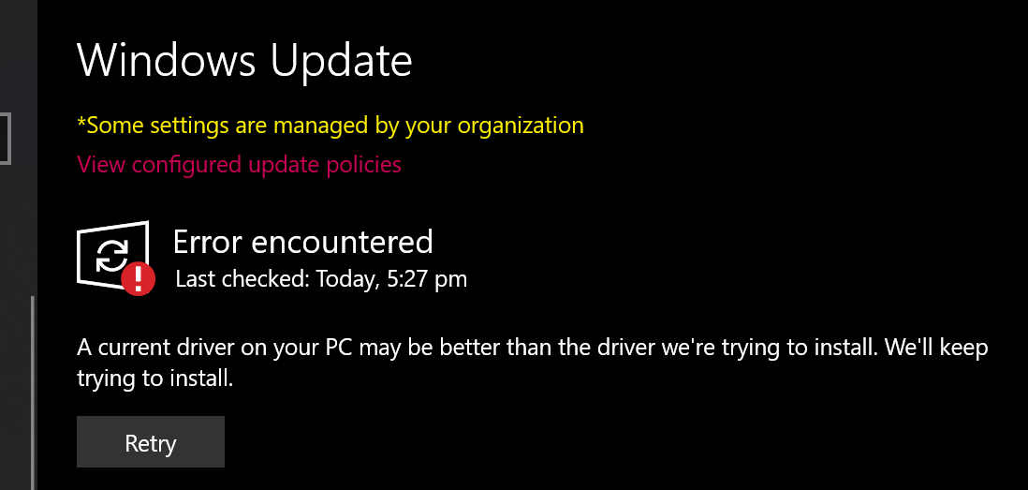Open View configured update policies link
Image resolution: width=1028 pixels, height=490 pixels.
pyautogui.click(x=239, y=165)
